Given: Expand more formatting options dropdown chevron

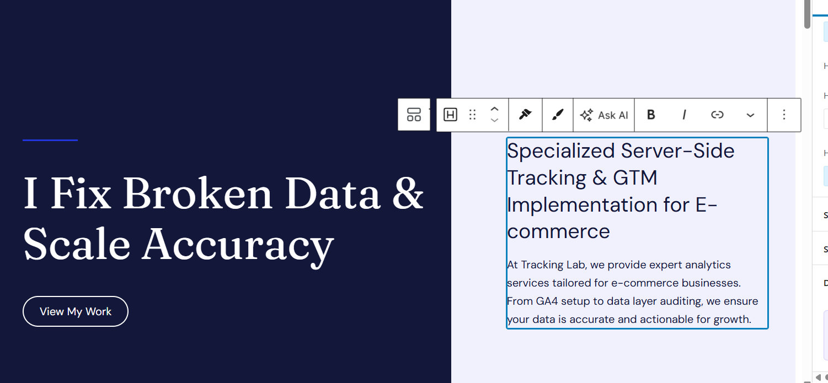Looking at the screenshot, I should pos(750,115).
